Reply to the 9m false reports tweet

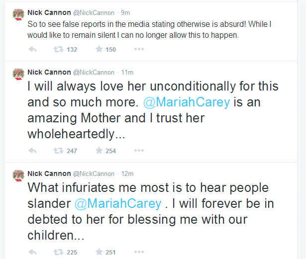coord(33,49)
